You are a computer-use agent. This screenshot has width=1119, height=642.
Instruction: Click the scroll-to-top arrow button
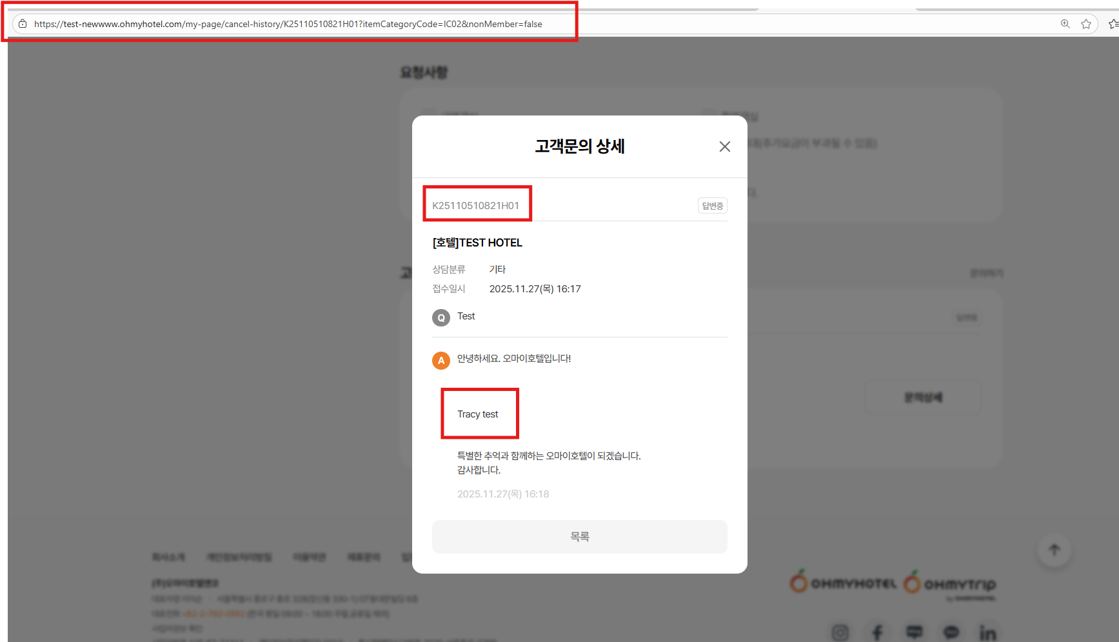(x=1055, y=550)
